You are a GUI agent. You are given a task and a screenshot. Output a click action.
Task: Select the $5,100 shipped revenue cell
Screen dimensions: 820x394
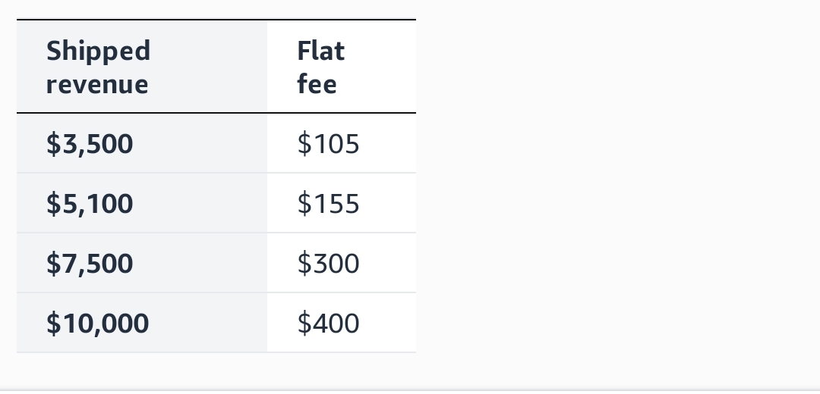pyautogui.click(x=142, y=203)
